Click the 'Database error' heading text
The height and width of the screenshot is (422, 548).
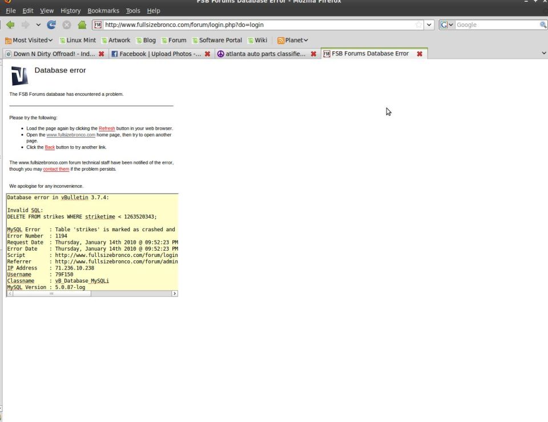(x=60, y=70)
